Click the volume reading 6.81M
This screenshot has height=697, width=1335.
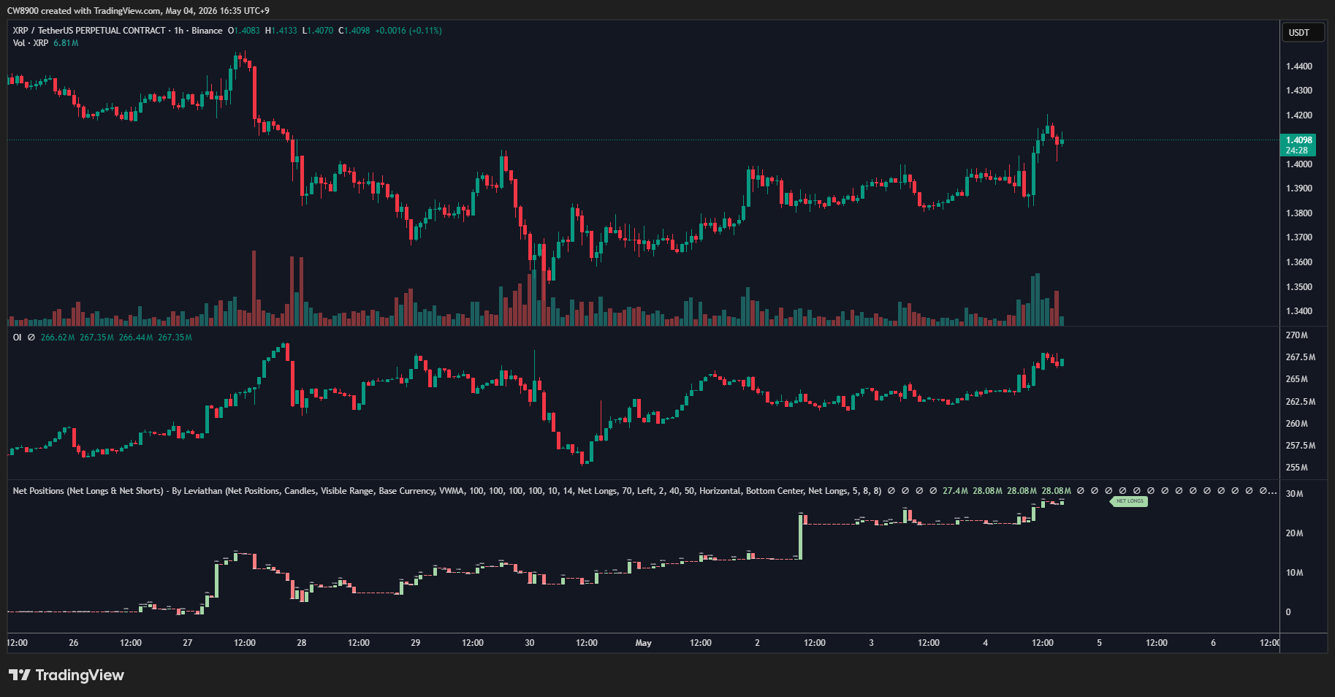66,43
